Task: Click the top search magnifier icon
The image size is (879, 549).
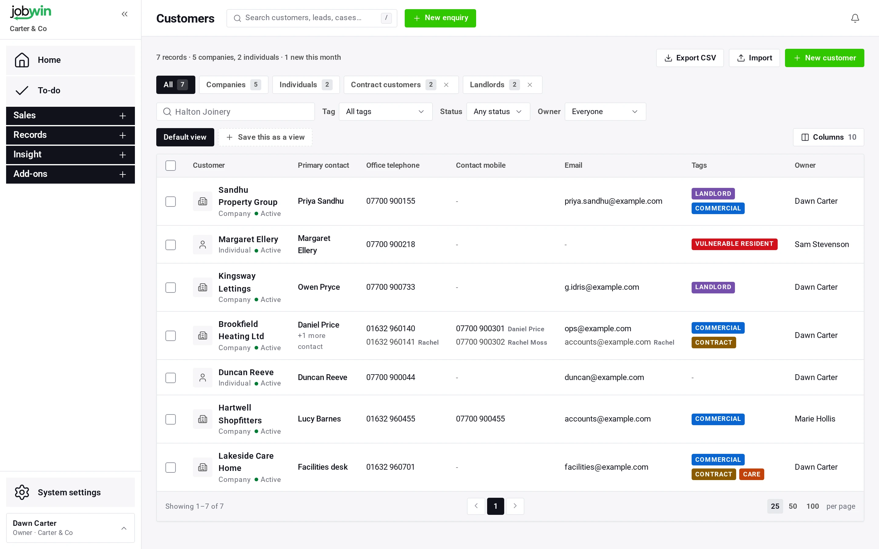Action: click(x=237, y=18)
